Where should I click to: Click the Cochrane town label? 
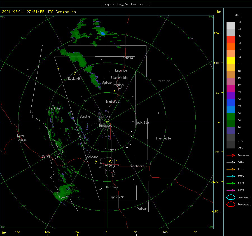[92, 157]
